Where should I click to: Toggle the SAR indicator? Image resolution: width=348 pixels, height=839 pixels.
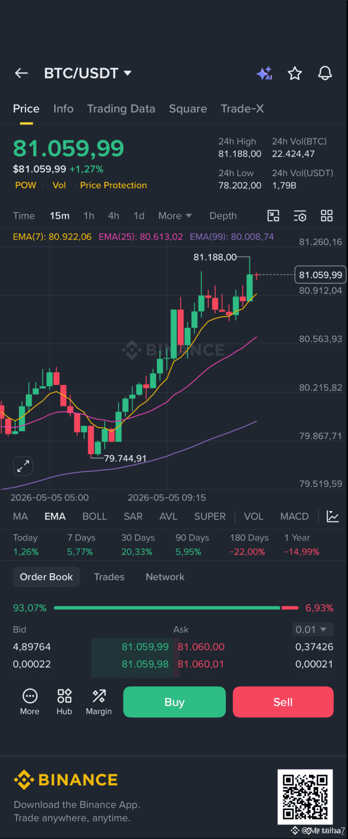coord(133,516)
